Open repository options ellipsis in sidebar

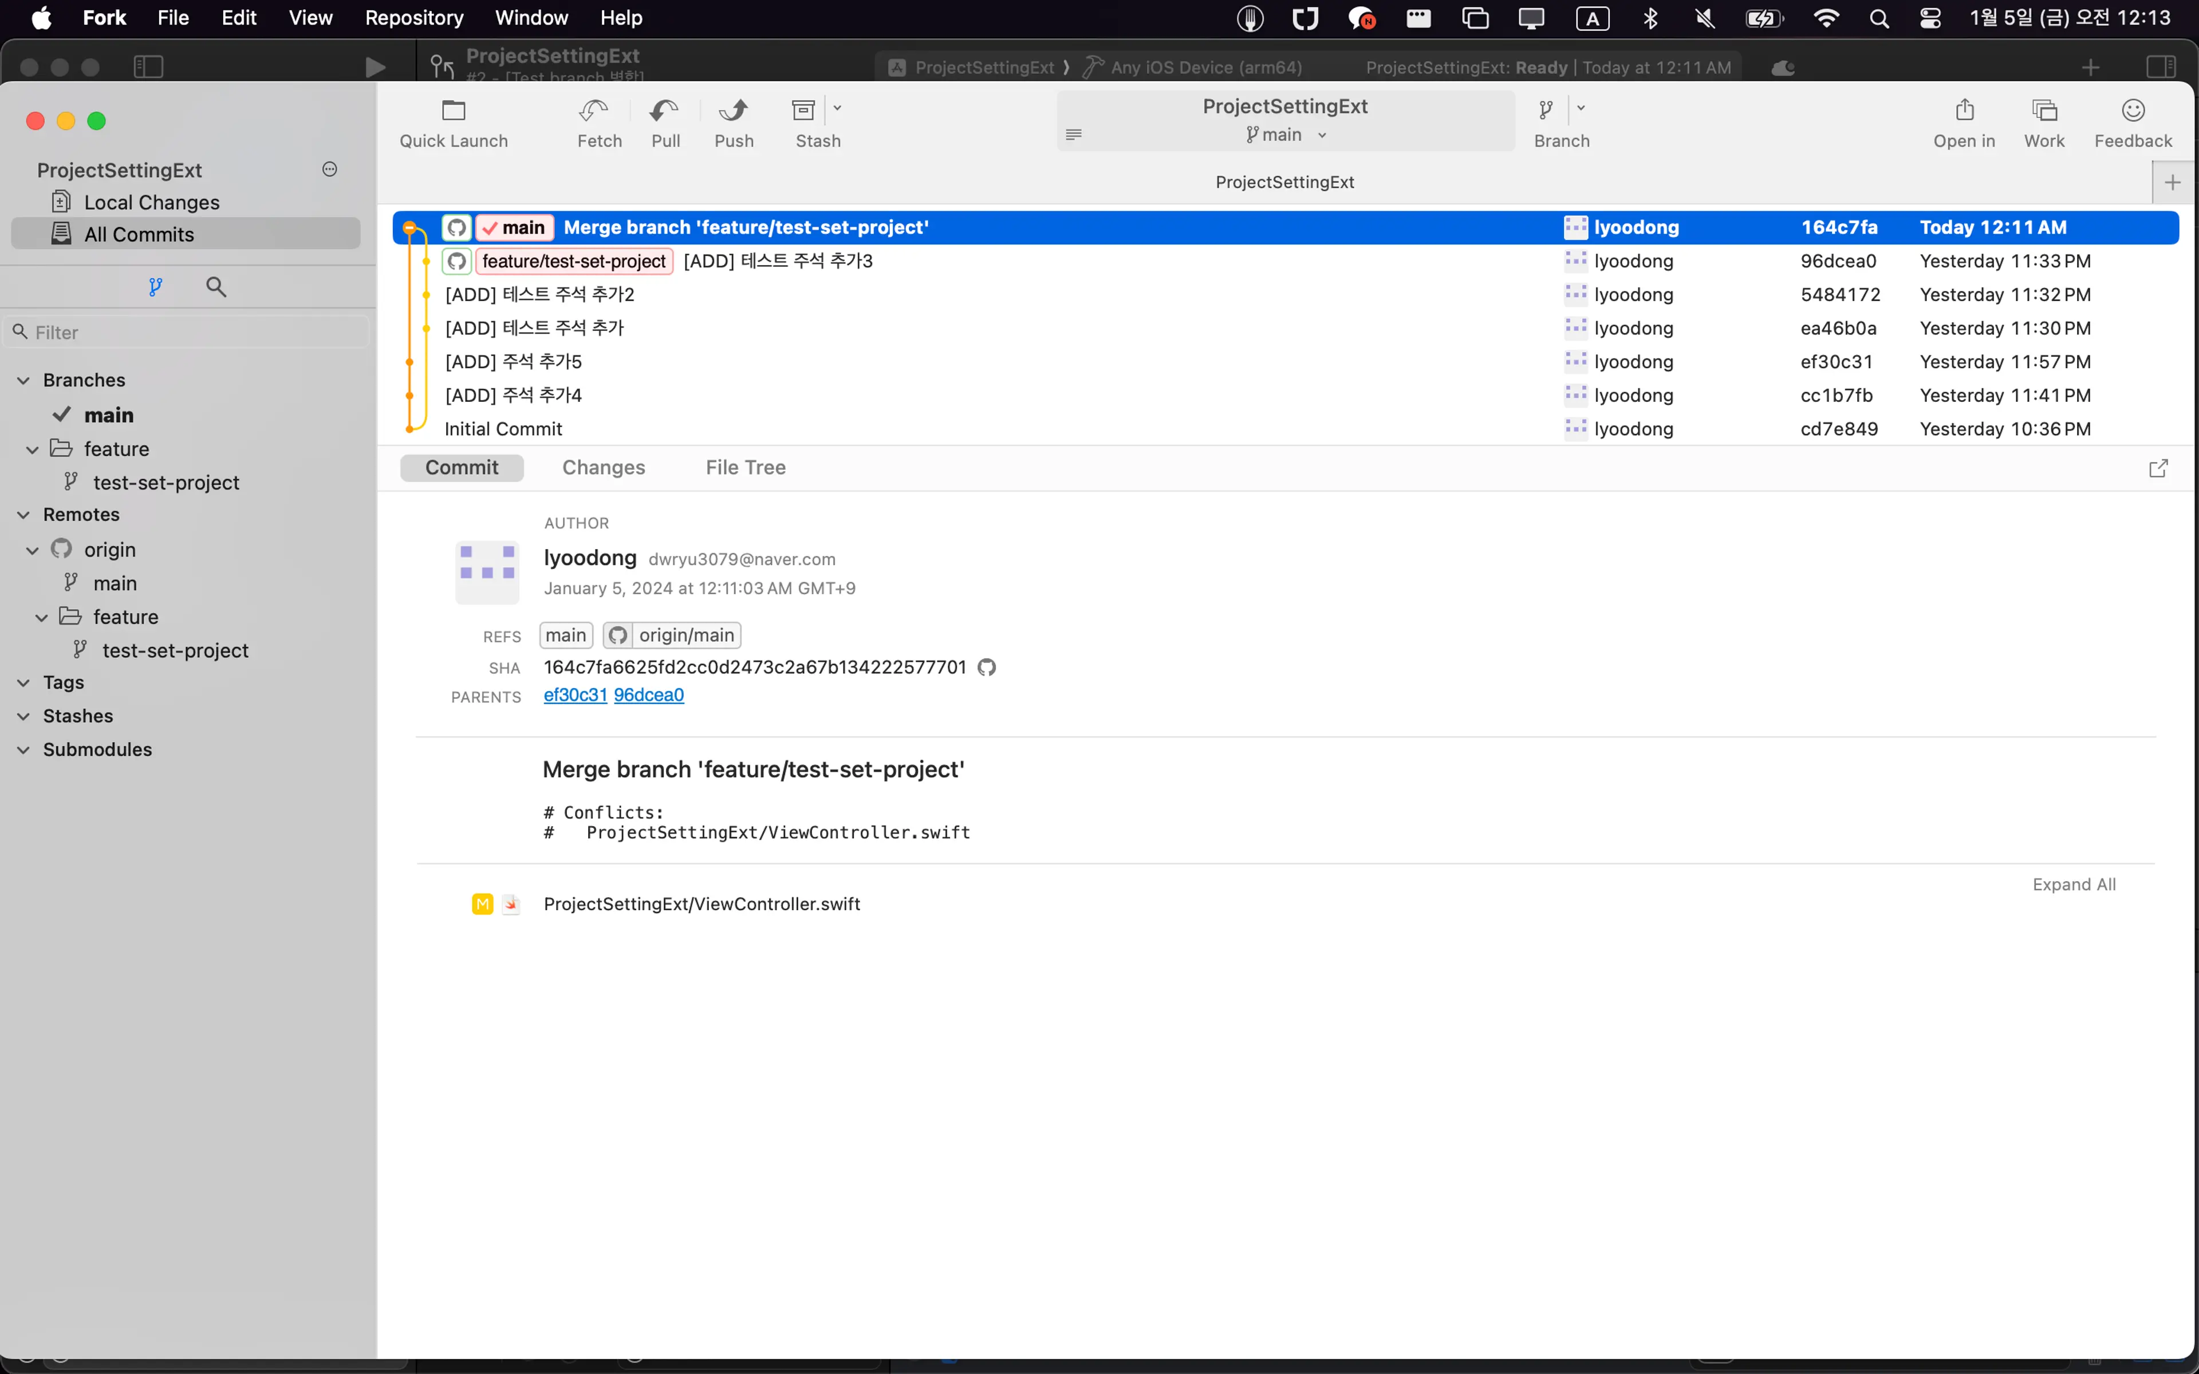tap(330, 169)
